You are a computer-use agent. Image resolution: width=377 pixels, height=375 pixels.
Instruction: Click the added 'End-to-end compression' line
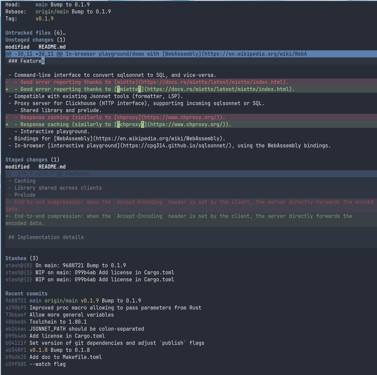click(x=191, y=220)
